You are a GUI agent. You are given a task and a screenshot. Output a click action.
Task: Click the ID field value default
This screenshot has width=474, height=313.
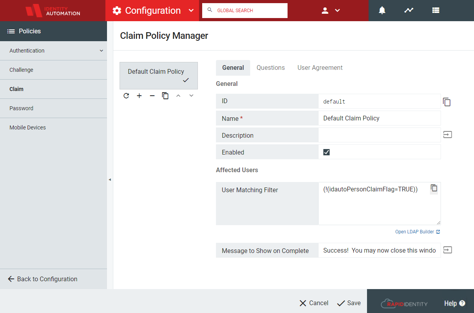click(x=380, y=101)
